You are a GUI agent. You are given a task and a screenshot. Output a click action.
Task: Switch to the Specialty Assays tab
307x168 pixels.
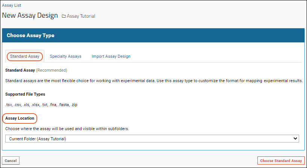pos(65,57)
